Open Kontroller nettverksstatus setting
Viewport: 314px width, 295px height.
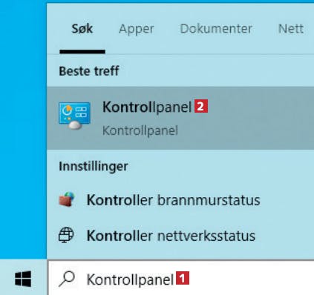coord(171,236)
